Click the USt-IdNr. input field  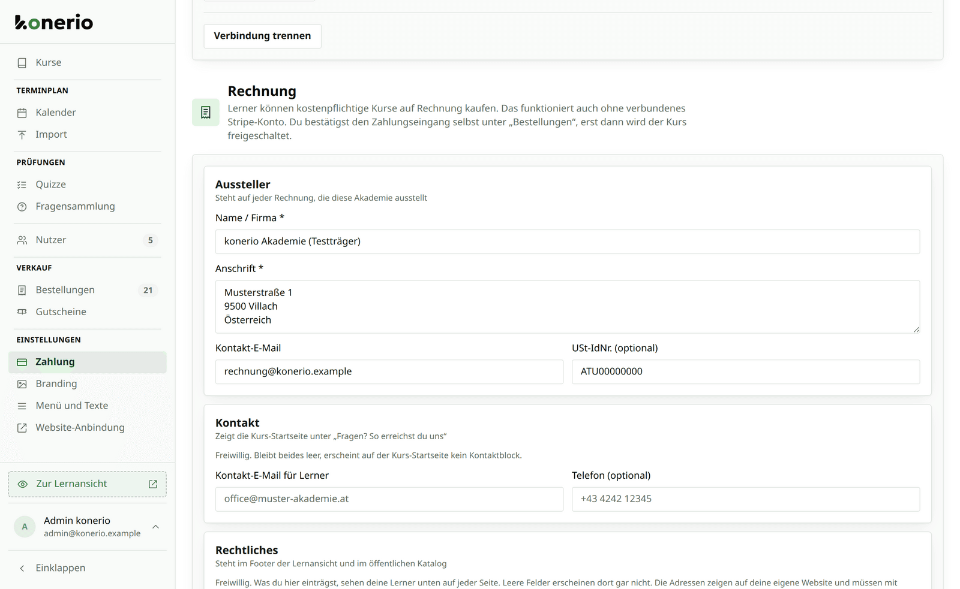pos(746,371)
